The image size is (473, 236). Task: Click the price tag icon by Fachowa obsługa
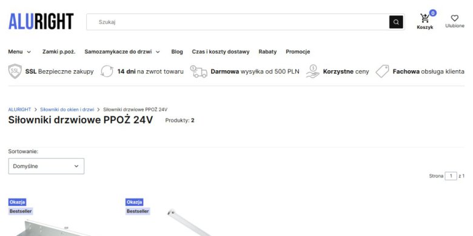(x=382, y=71)
